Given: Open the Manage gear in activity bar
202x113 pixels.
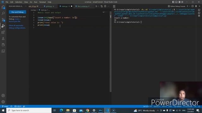Looking at the screenshot, I should point(3,102).
